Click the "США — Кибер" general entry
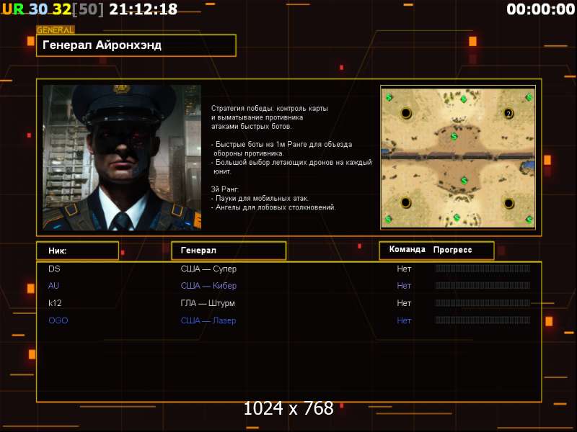 208,286
